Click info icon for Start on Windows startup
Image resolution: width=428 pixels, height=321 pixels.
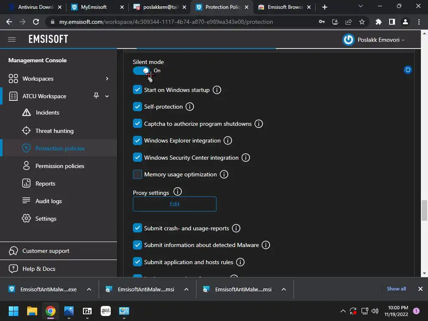217,90
